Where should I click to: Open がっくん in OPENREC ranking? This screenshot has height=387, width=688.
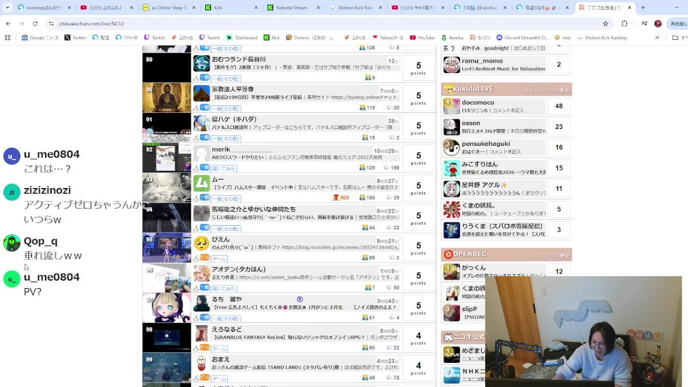click(x=474, y=268)
